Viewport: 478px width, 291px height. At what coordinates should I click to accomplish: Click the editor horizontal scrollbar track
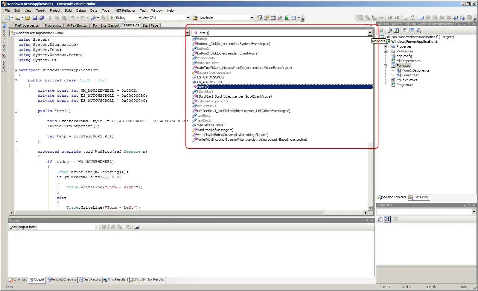coord(344,213)
